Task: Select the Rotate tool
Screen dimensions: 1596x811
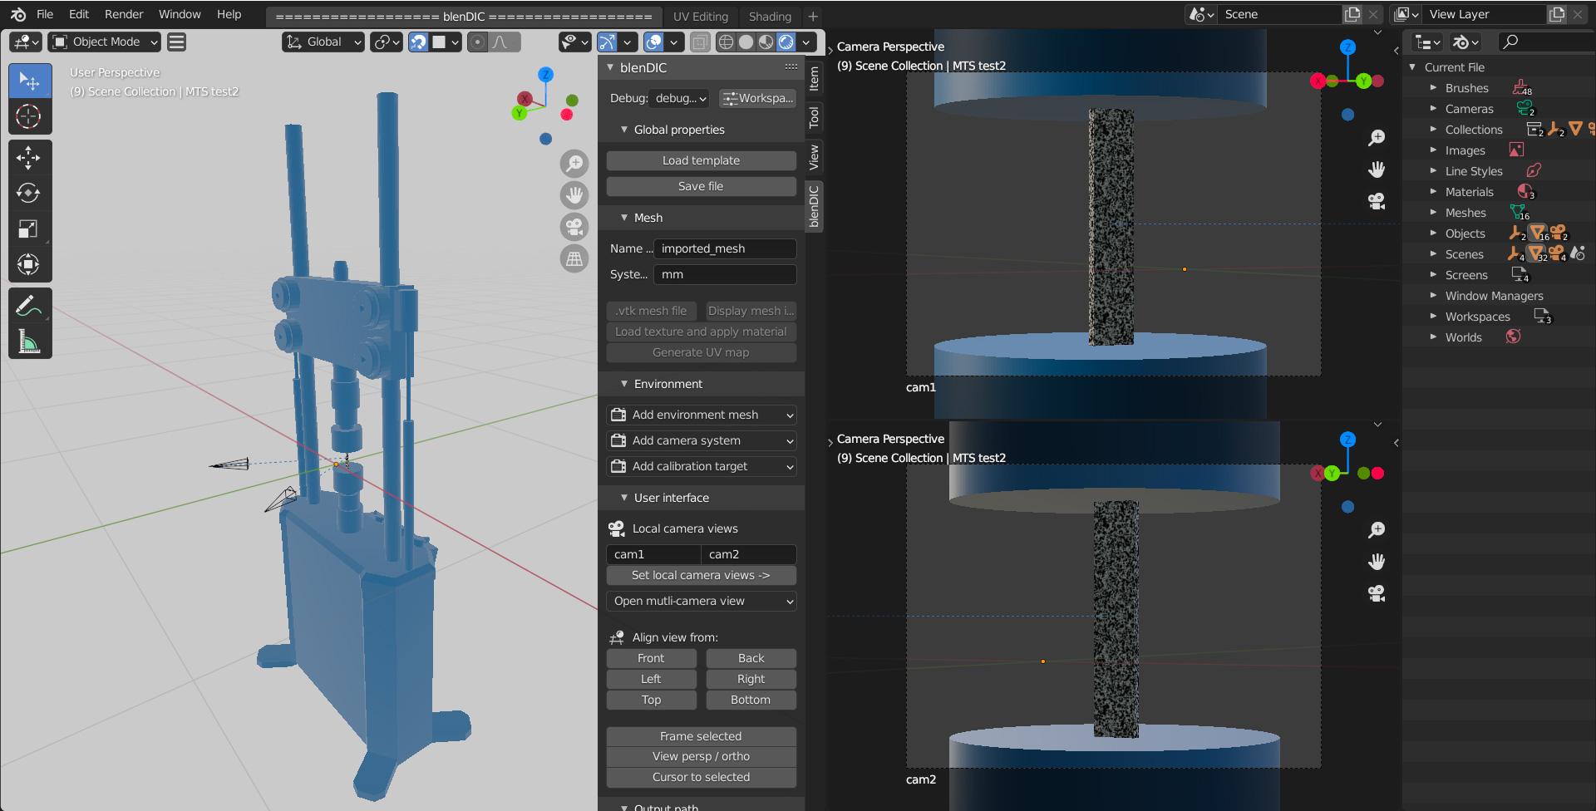Action: (29, 193)
